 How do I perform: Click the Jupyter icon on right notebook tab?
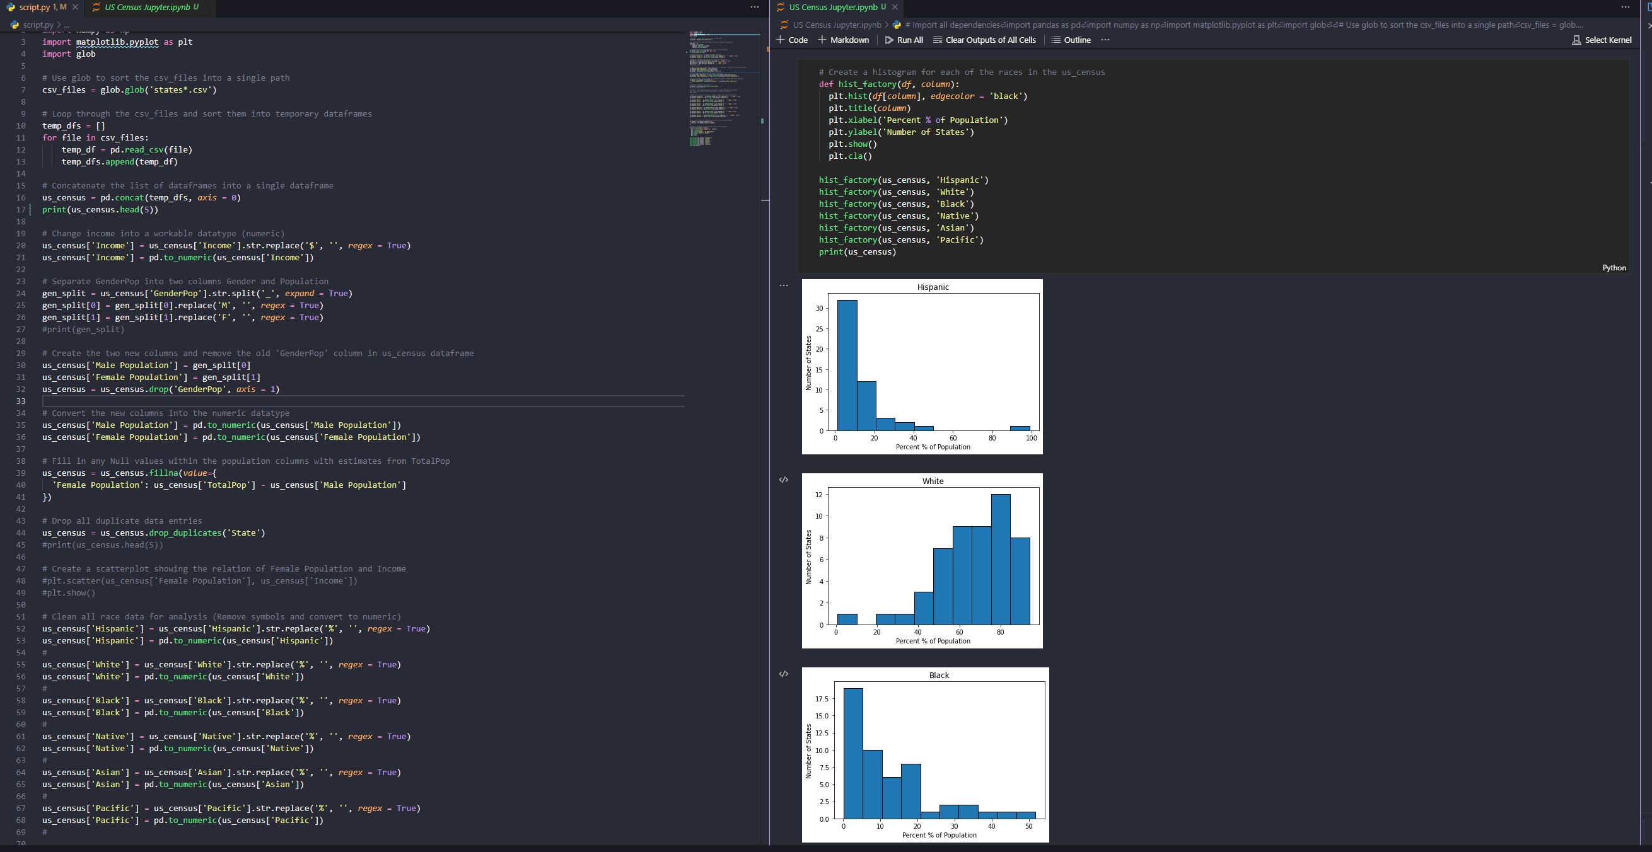click(x=781, y=7)
